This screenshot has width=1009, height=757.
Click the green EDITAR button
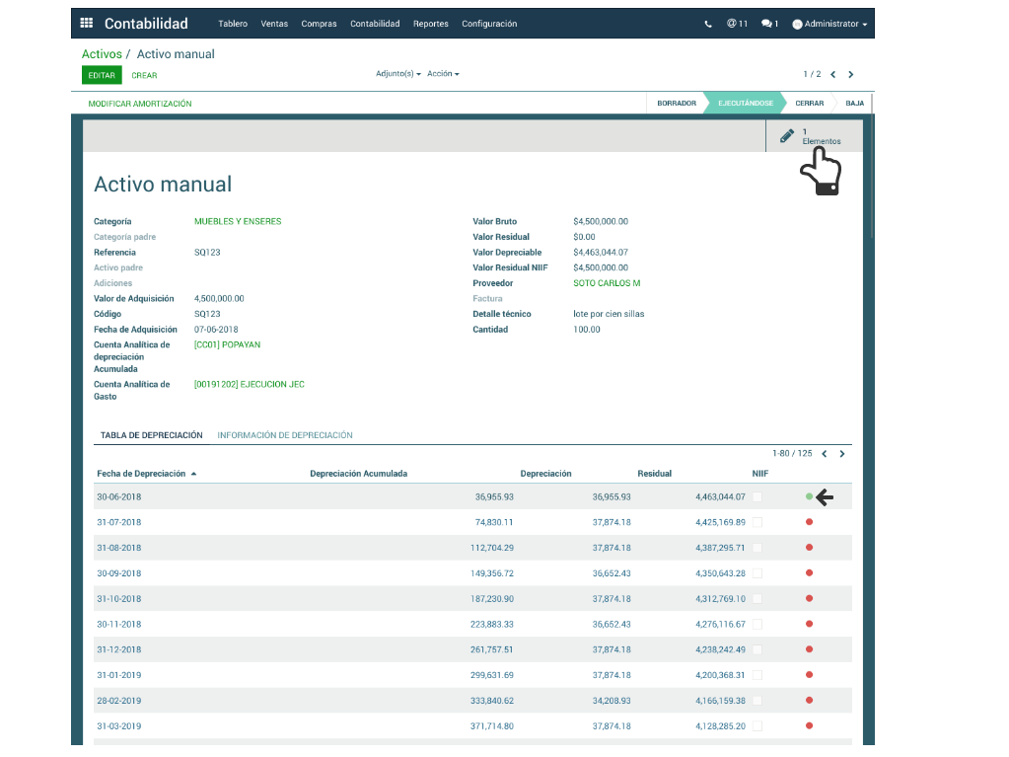tap(102, 75)
